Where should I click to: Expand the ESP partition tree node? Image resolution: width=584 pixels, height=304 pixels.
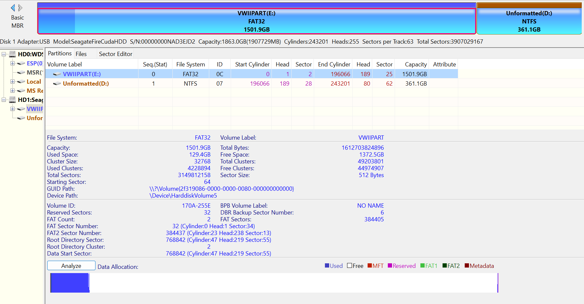(12, 63)
